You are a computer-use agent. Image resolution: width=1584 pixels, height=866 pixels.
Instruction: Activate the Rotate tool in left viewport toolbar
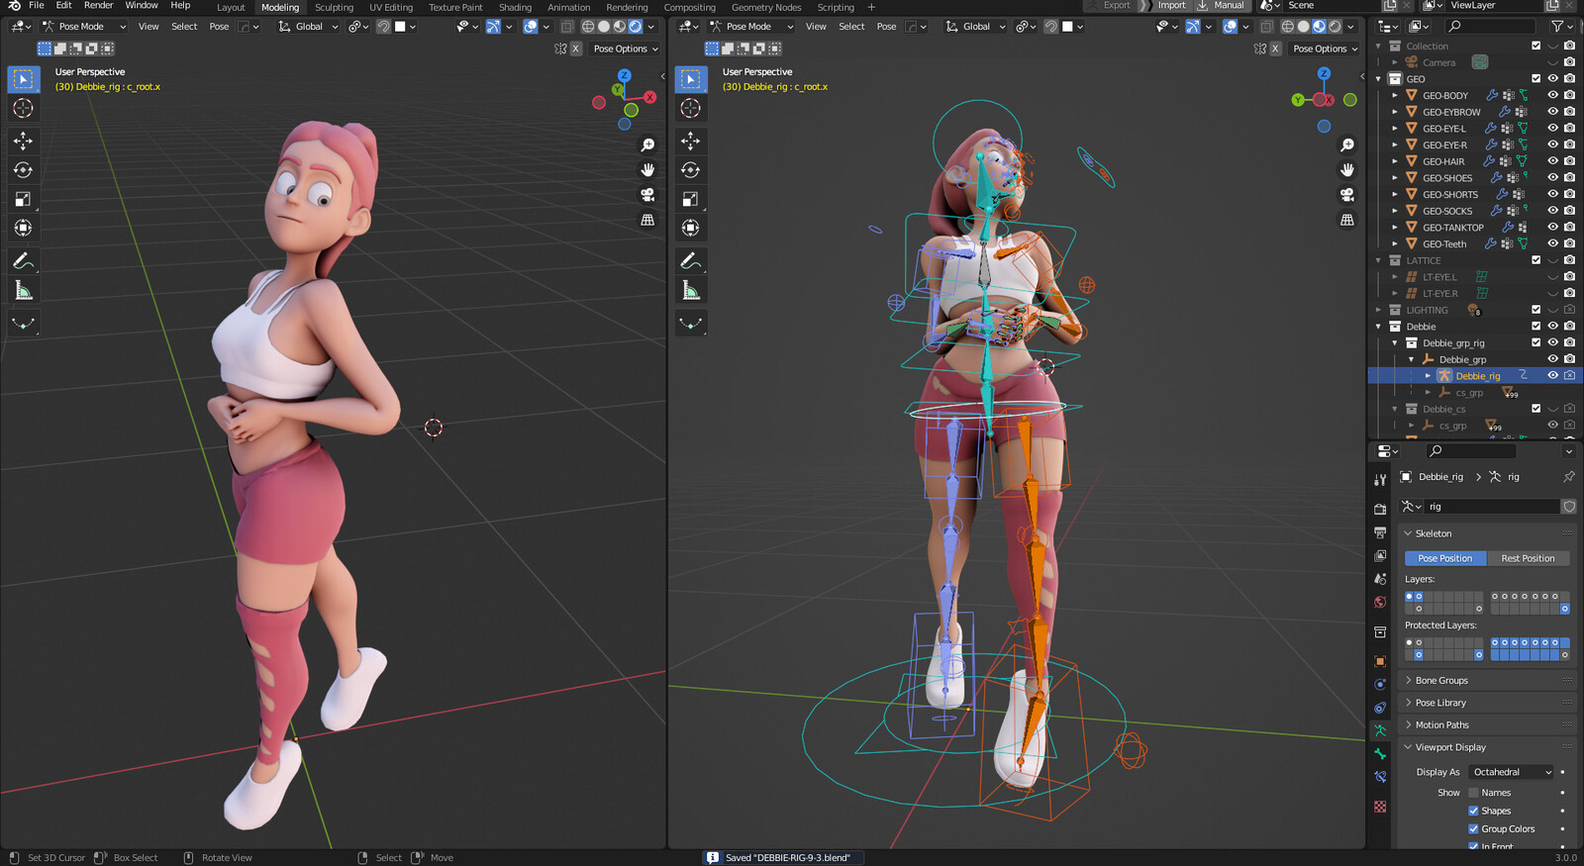click(24, 170)
